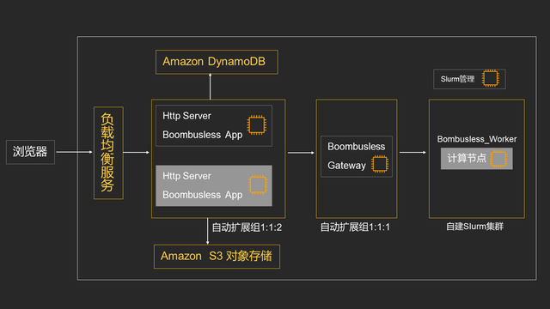Click the Bombusless_Worker label

[477, 139]
